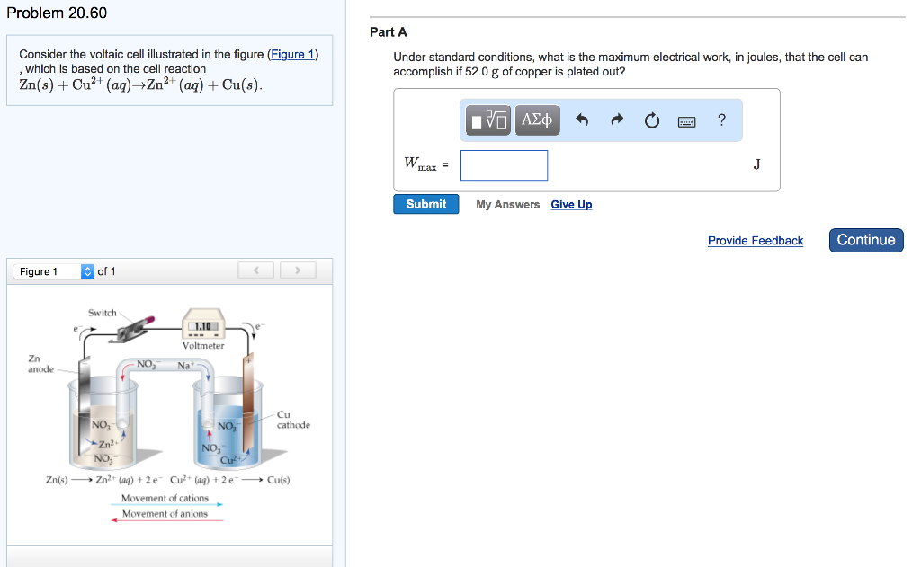The height and width of the screenshot is (567, 921).
Task: Click the question mark help icon
Action: pyautogui.click(x=722, y=120)
